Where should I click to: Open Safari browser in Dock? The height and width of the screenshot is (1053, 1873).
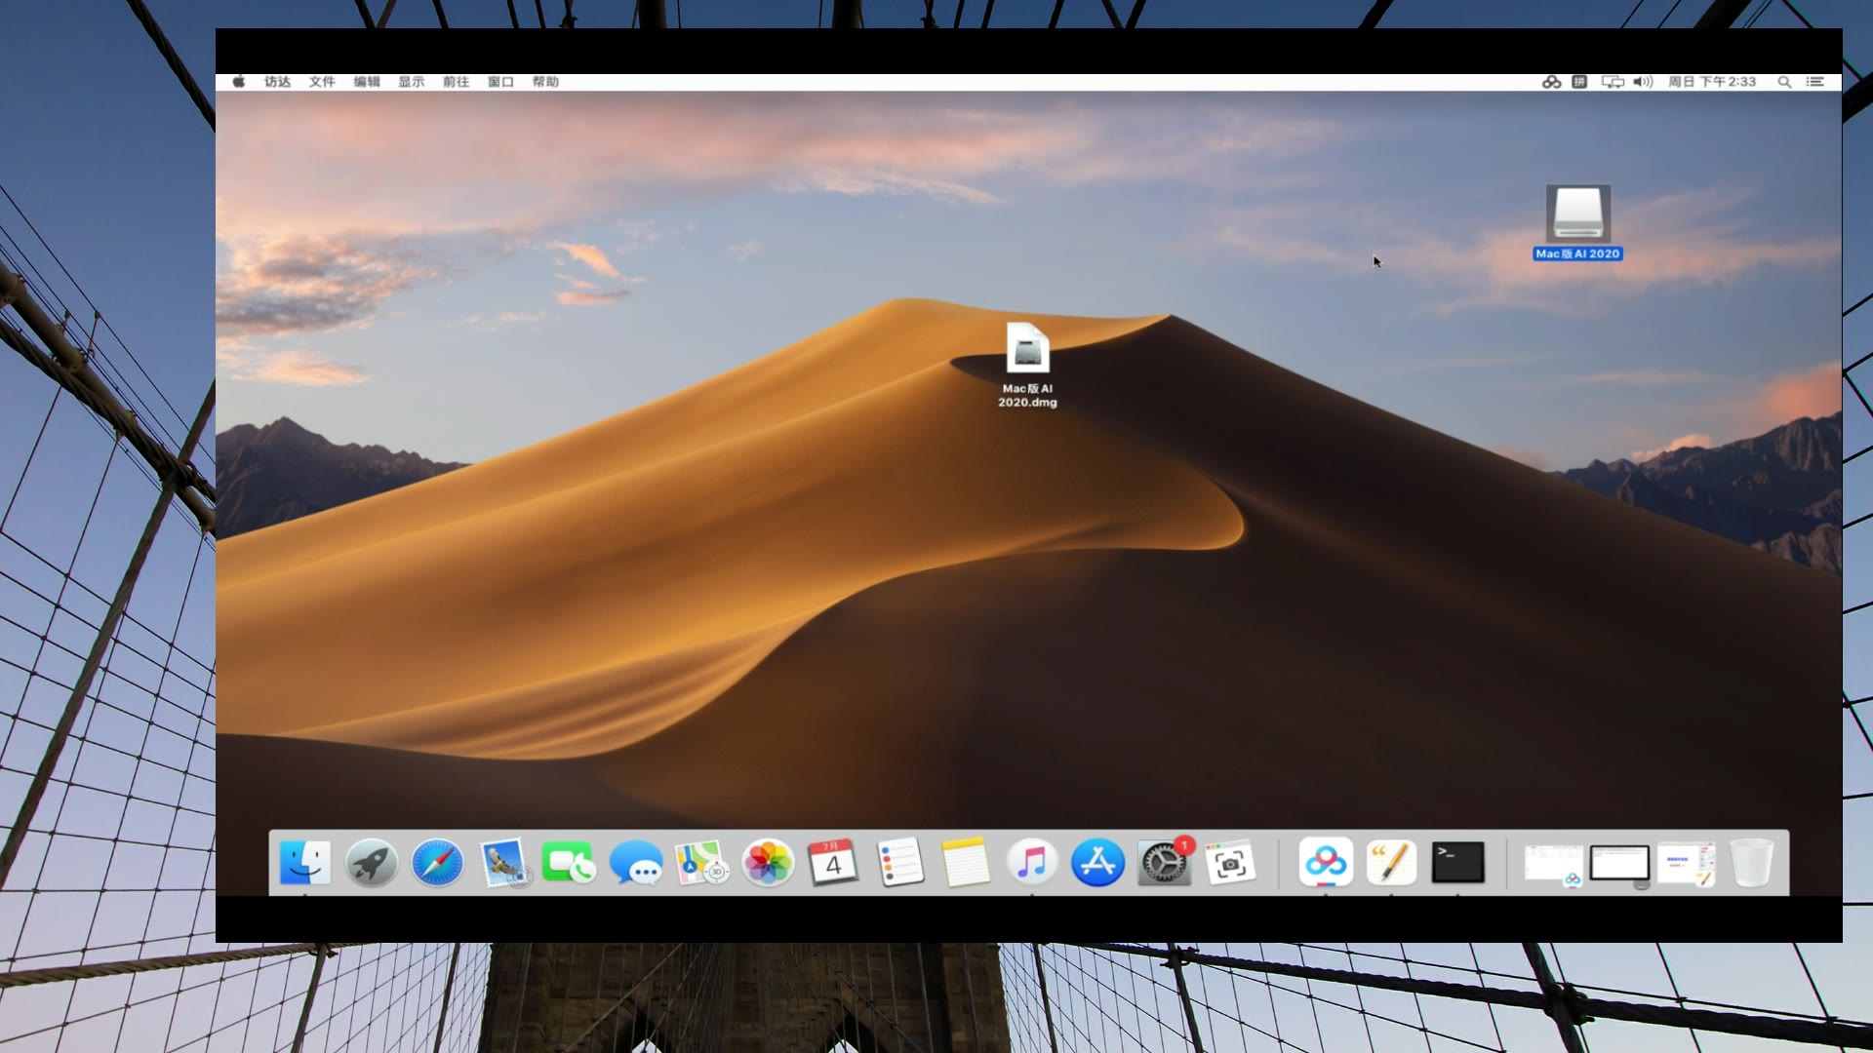(437, 863)
